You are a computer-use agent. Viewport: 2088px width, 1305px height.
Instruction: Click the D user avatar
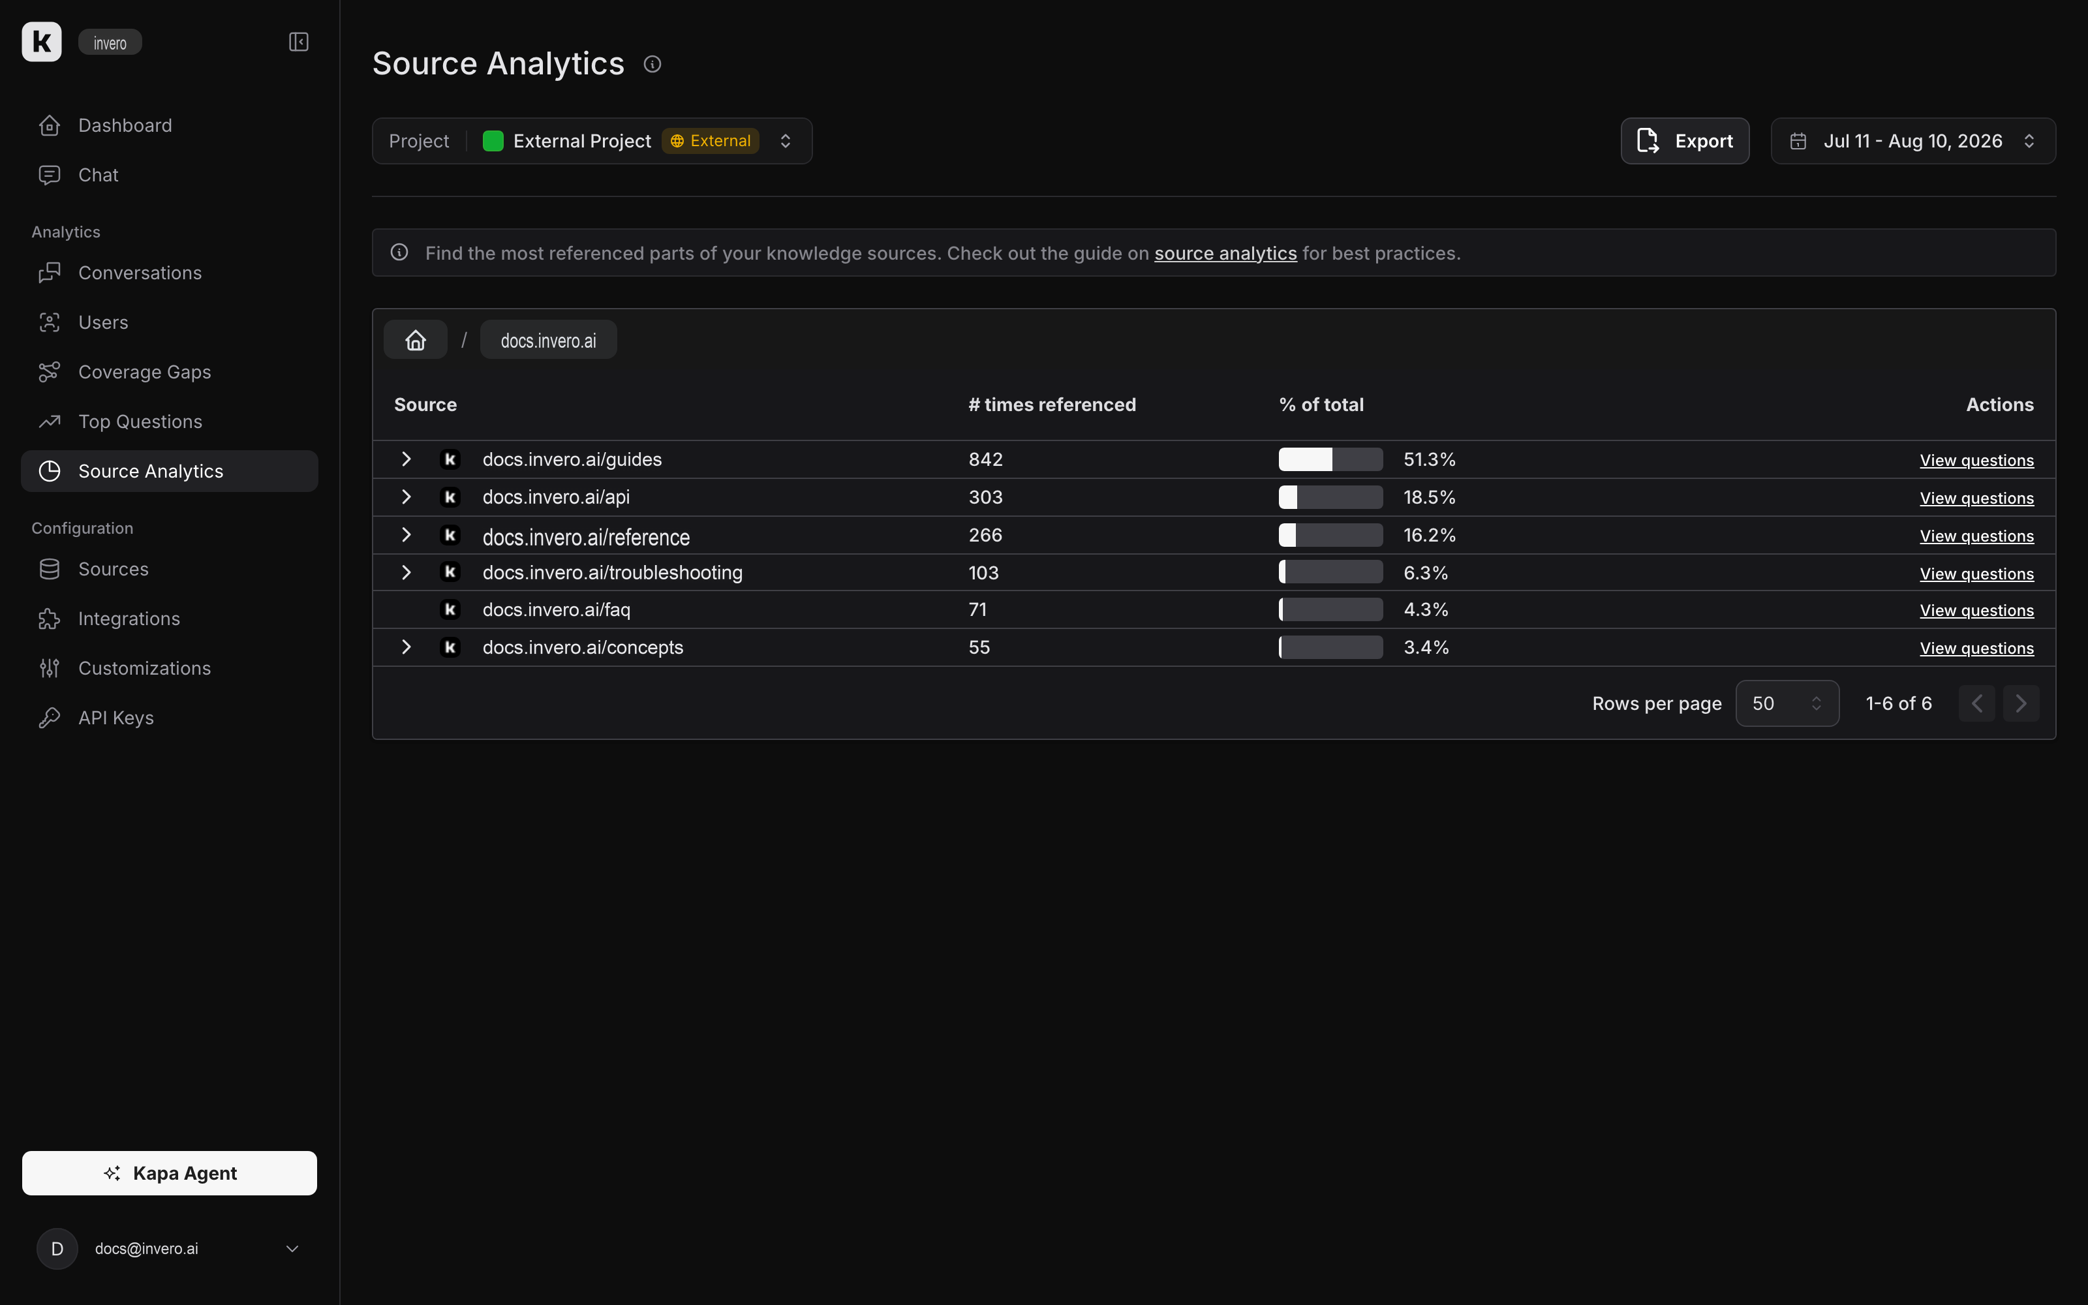(57, 1249)
